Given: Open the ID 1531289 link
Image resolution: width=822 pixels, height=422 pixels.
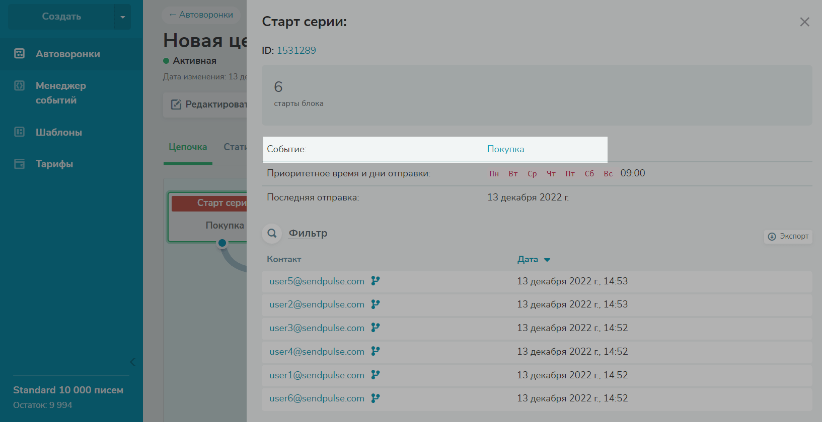Looking at the screenshot, I should click(x=296, y=50).
